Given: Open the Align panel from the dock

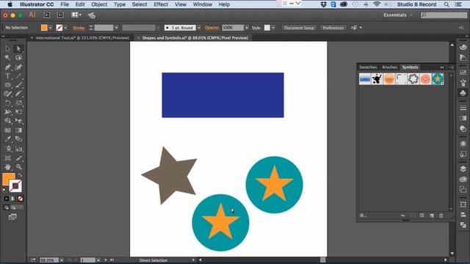Looking at the screenshot, I should click(x=463, y=215).
